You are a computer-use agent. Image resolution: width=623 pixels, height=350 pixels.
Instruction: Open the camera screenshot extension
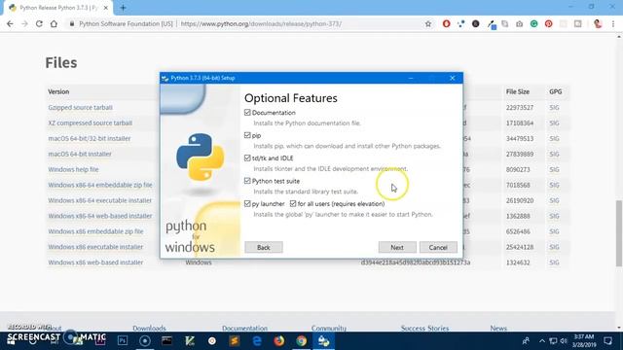click(x=519, y=23)
